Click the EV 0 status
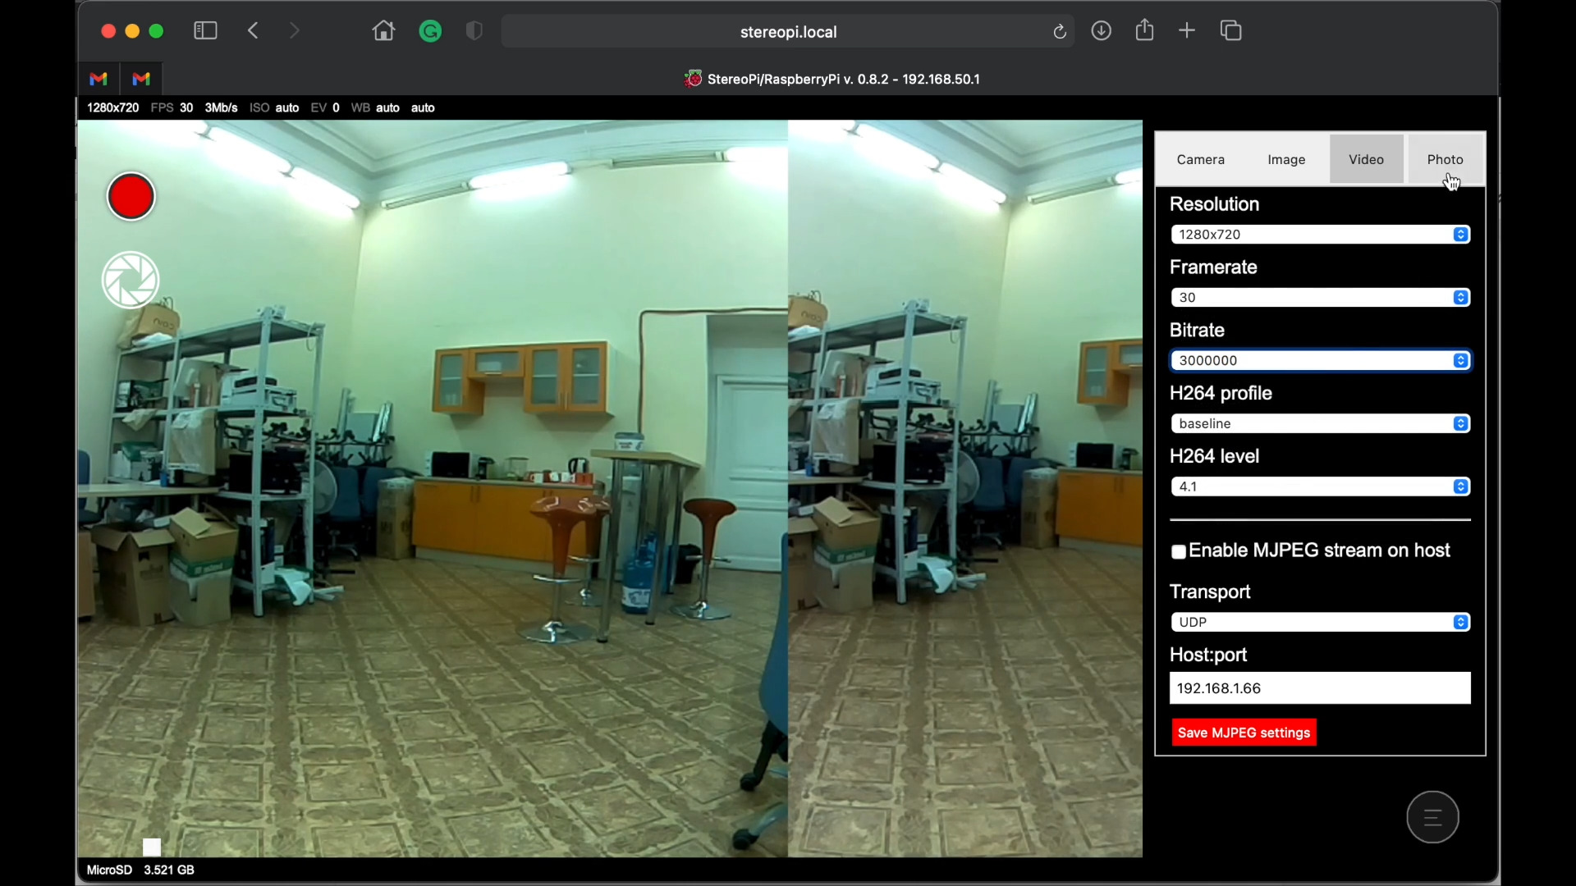Screen dimensions: 1576x886 click(325, 107)
